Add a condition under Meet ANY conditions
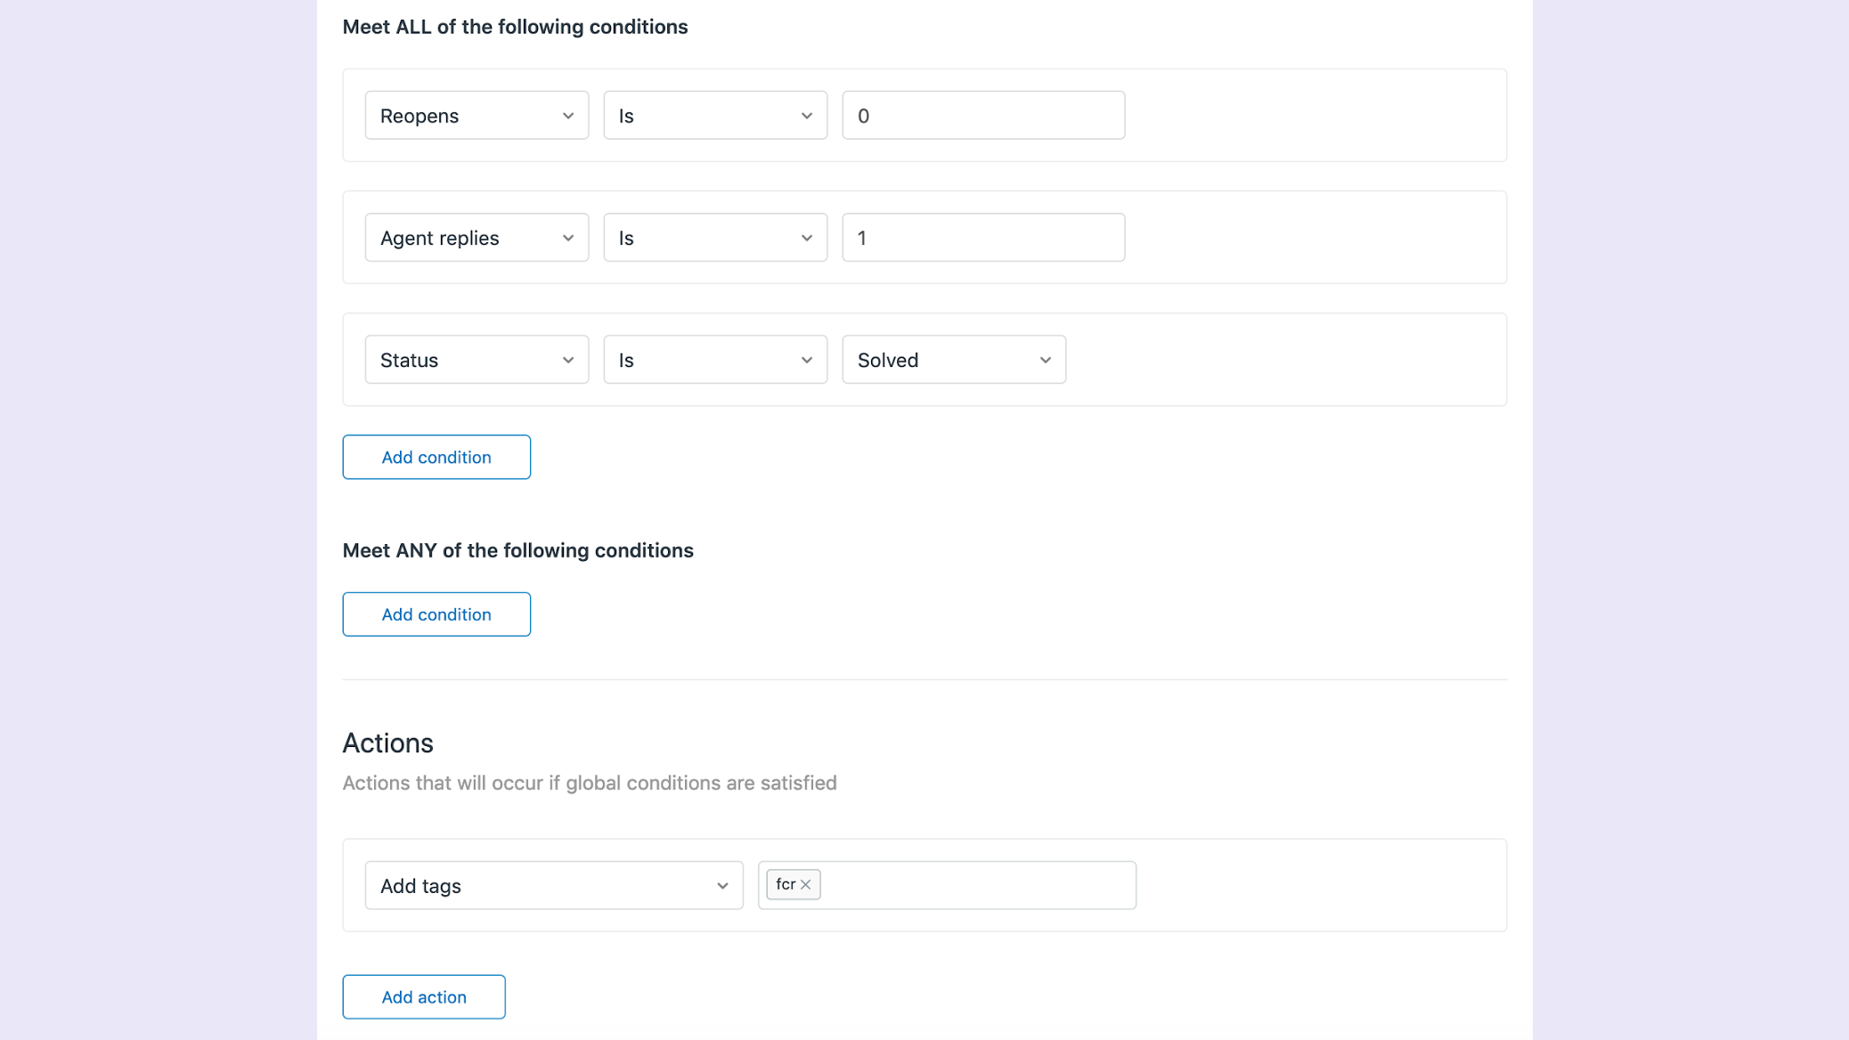The height and width of the screenshot is (1040, 1849). 436,613
